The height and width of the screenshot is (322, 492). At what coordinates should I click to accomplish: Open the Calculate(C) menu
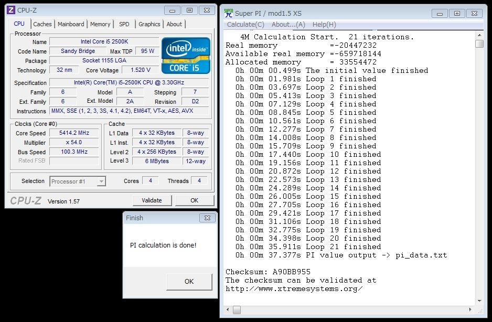point(245,25)
